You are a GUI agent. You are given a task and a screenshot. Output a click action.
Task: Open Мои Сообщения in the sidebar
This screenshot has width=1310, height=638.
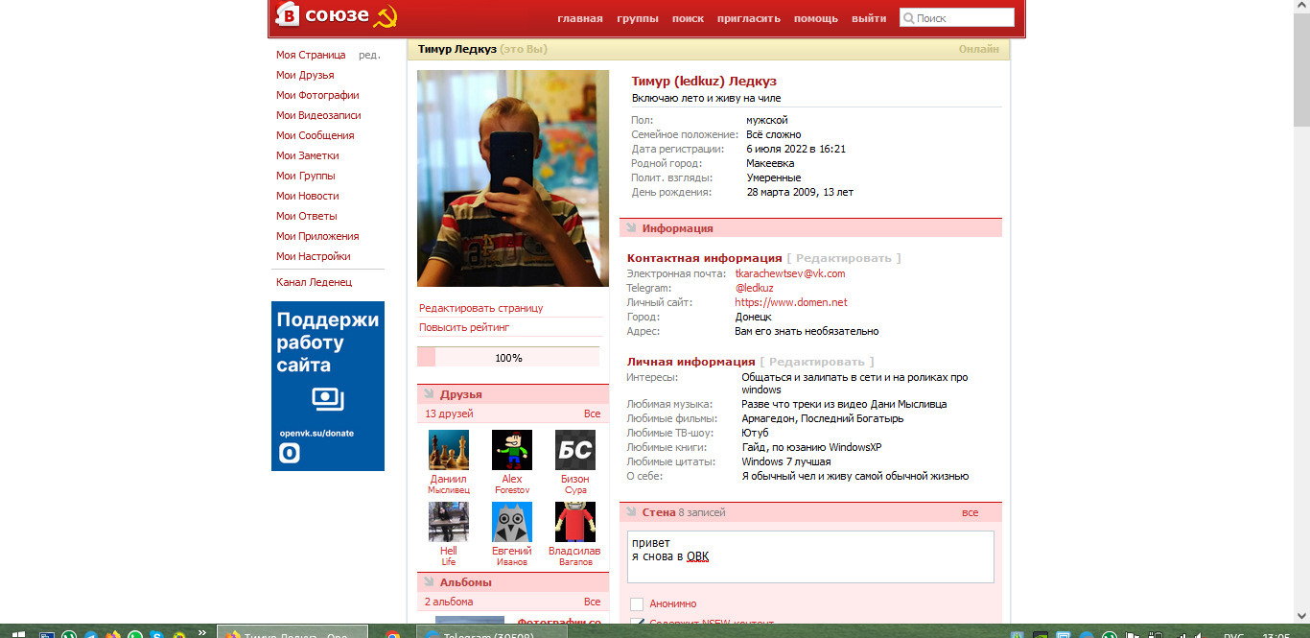pyautogui.click(x=316, y=135)
